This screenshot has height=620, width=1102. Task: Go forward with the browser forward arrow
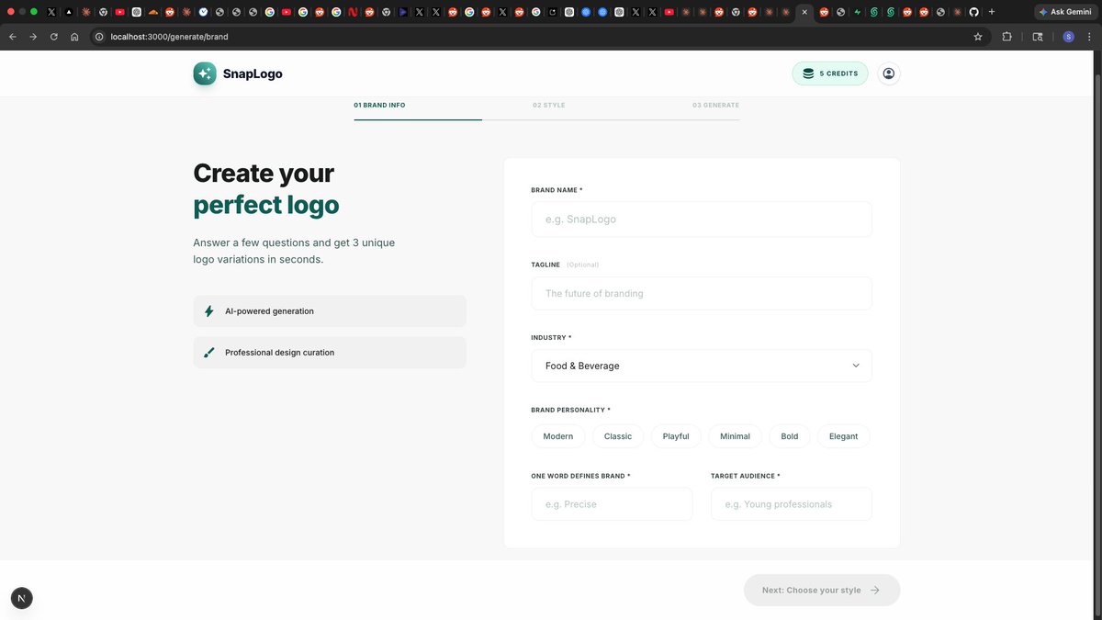(33, 37)
